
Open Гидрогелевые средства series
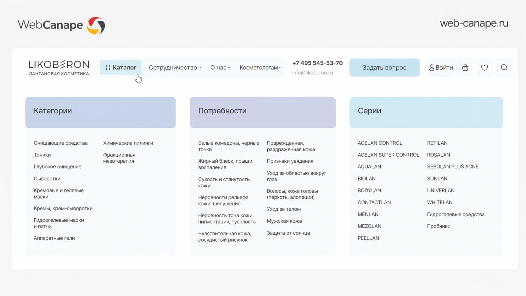click(x=456, y=215)
